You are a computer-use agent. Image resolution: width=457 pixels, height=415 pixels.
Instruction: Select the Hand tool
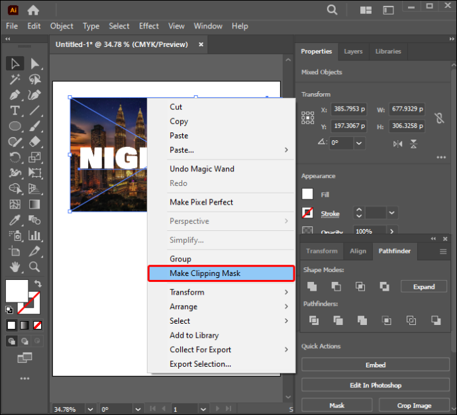[15, 267]
